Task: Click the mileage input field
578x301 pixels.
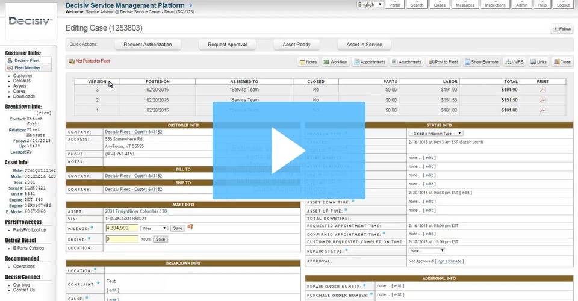Action: coord(122,228)
